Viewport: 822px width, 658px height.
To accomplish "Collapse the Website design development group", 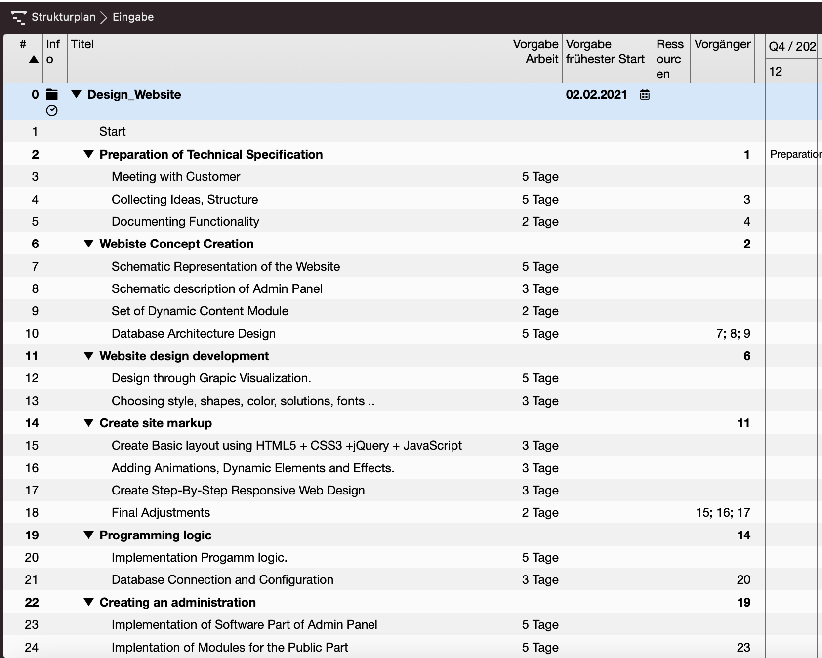I will click(x=88, y=356).
